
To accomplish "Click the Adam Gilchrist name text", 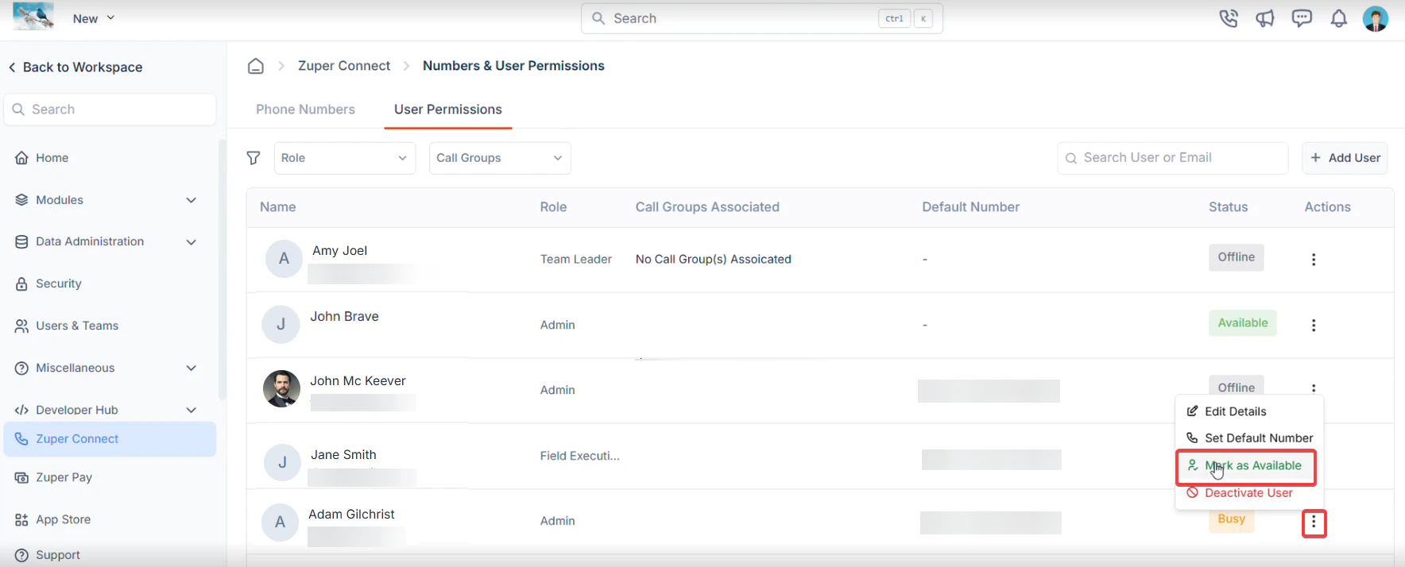I will [x=351, y=515].
